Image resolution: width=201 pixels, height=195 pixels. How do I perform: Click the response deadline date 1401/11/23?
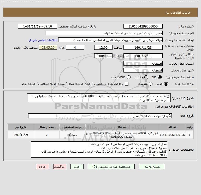click(143, 47)
